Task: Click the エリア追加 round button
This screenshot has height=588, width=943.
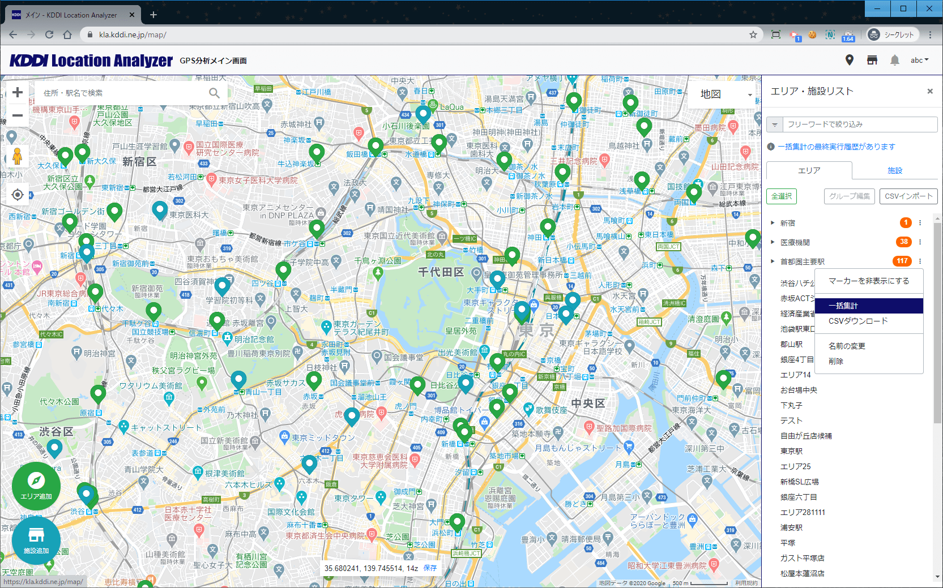Action: coord(36,486)
